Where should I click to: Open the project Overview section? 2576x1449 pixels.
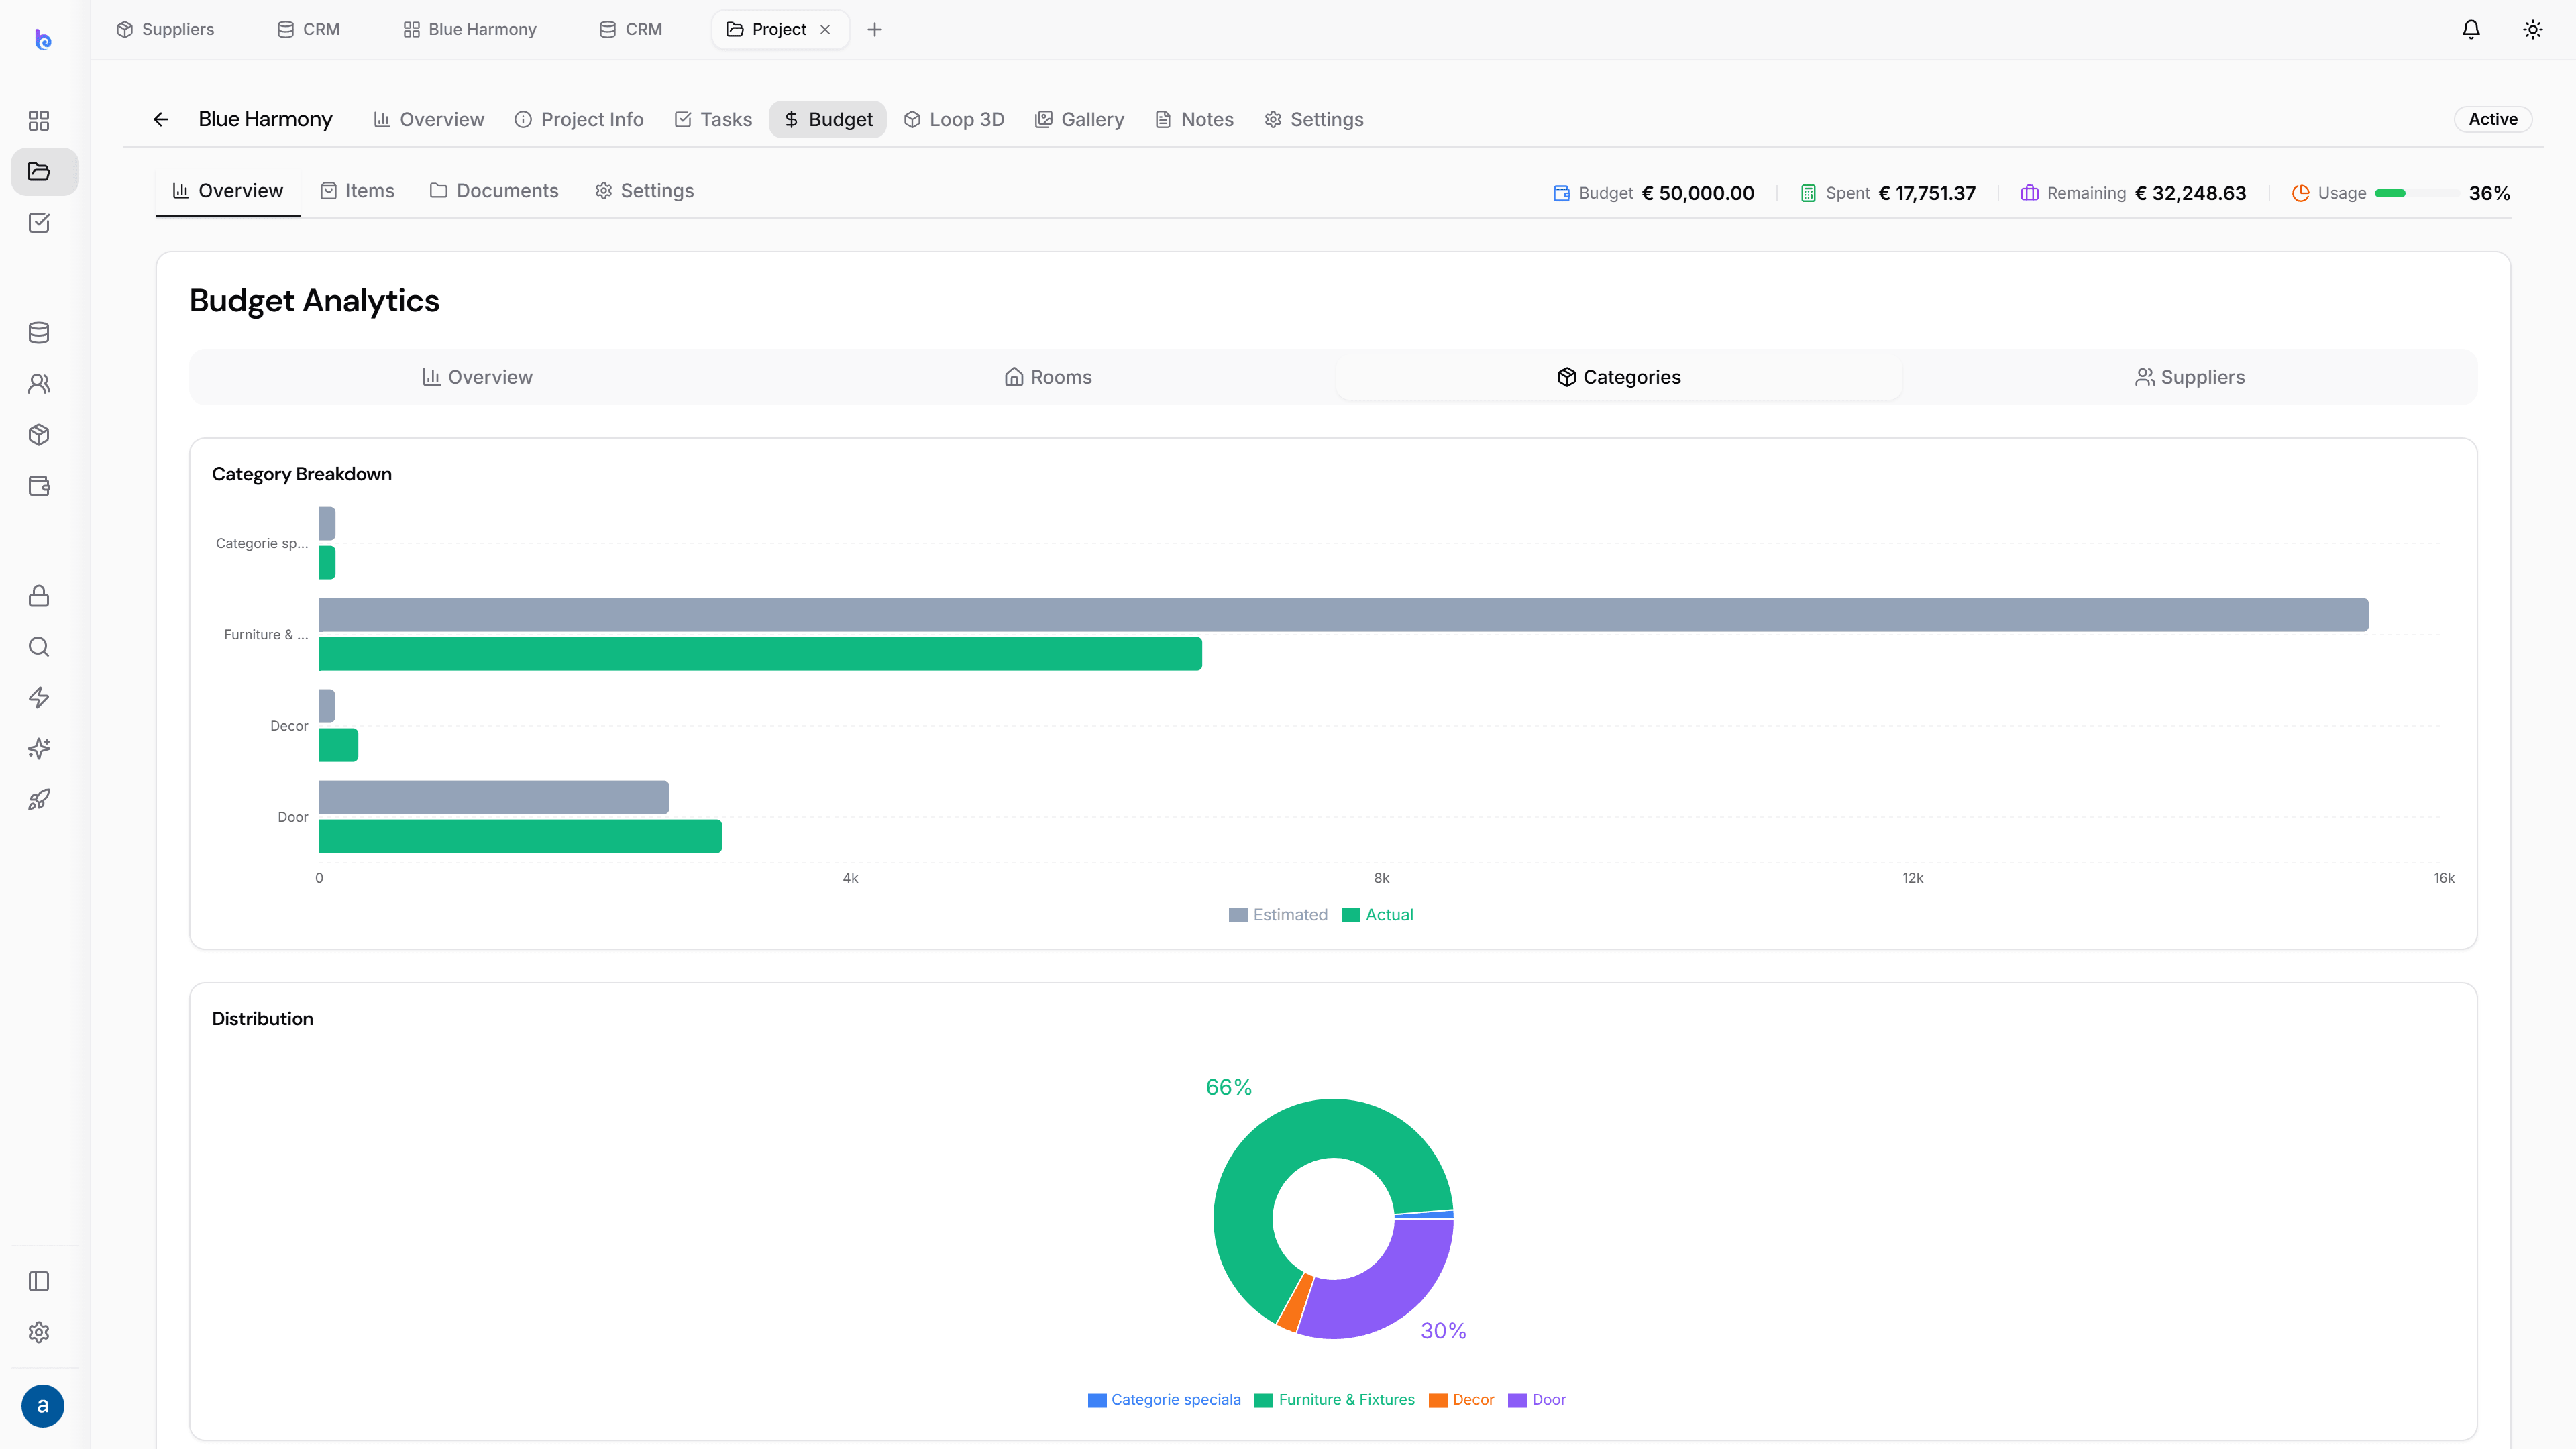click(429, 119)
